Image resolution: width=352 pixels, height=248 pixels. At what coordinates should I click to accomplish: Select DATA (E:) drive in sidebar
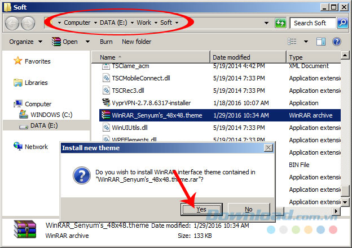(44, 125)
